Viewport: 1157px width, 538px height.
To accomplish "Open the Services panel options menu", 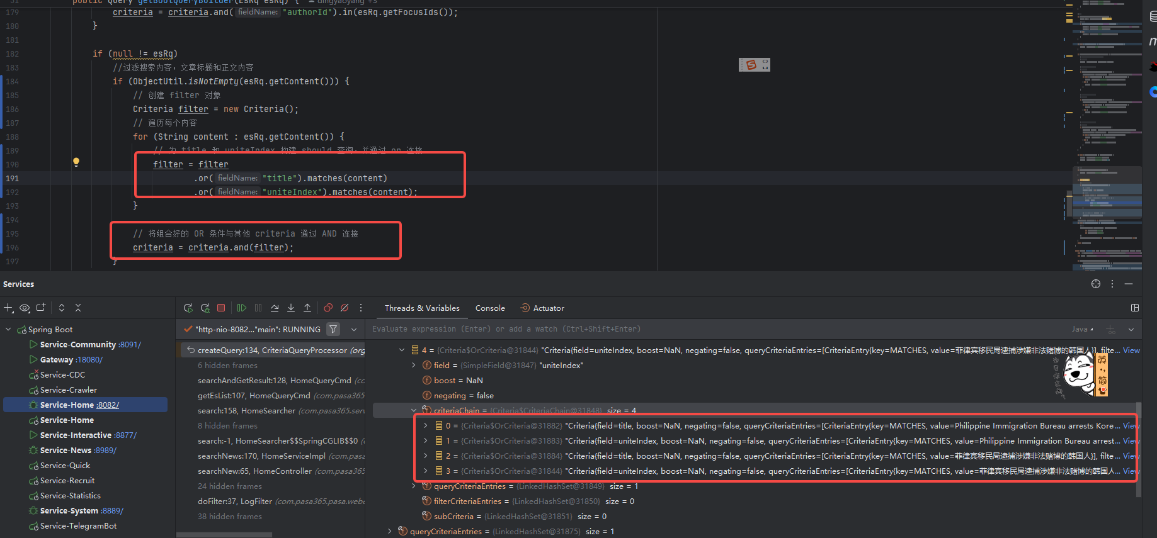I will [x=1112, y=284].
